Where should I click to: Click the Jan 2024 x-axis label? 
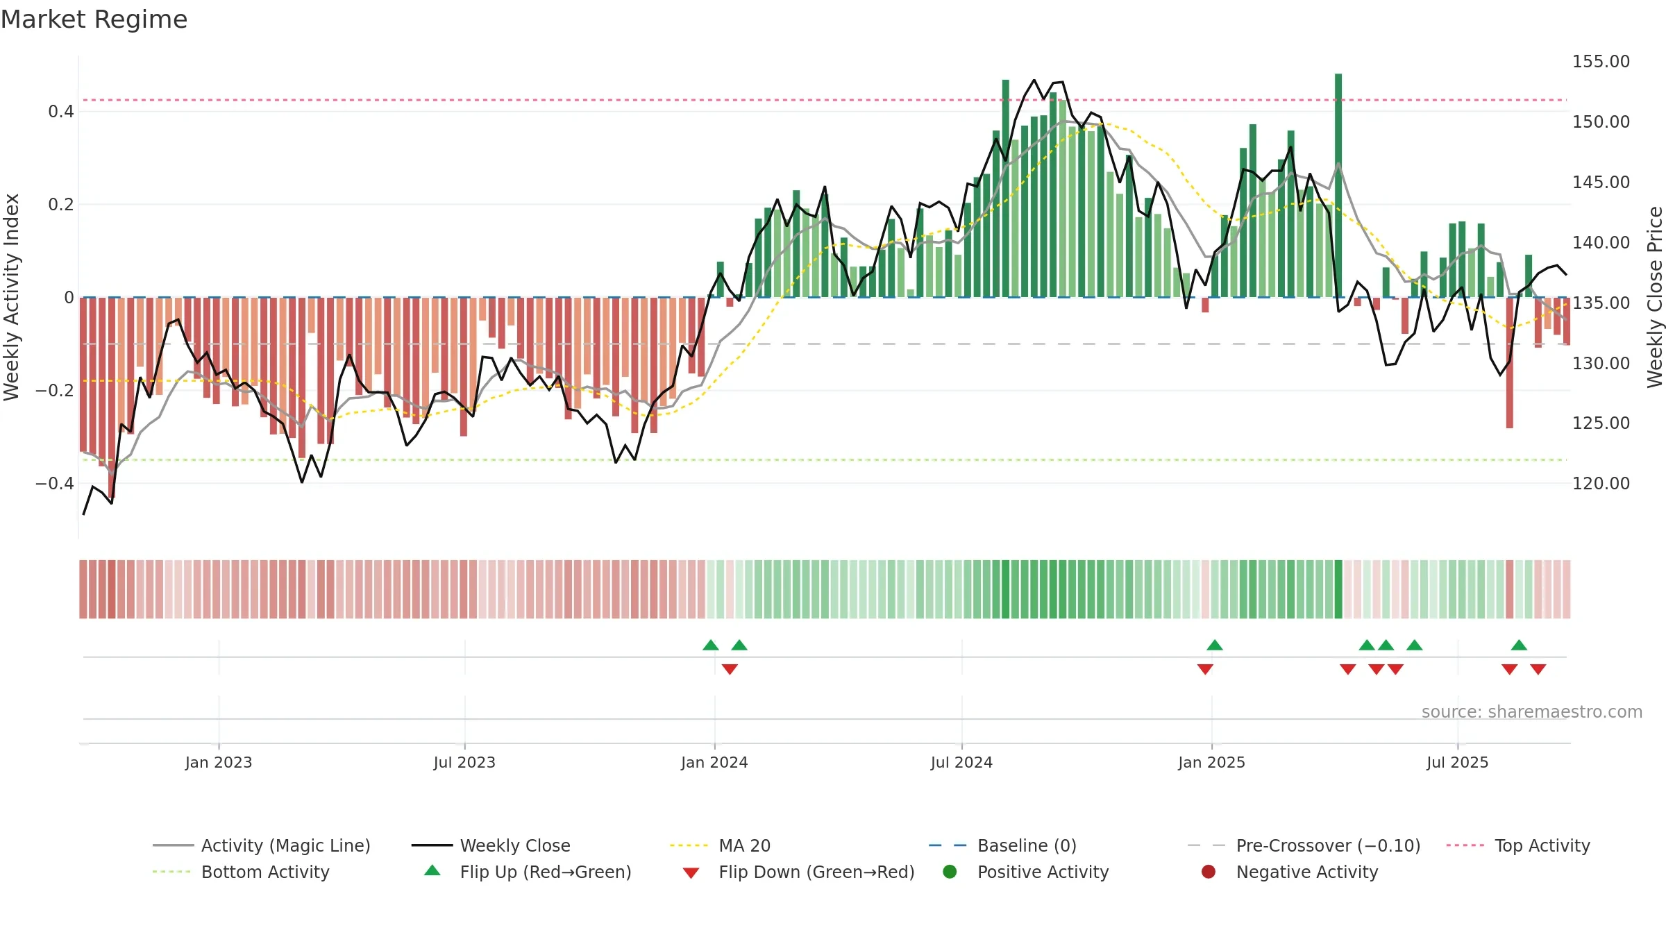[714, 763]
